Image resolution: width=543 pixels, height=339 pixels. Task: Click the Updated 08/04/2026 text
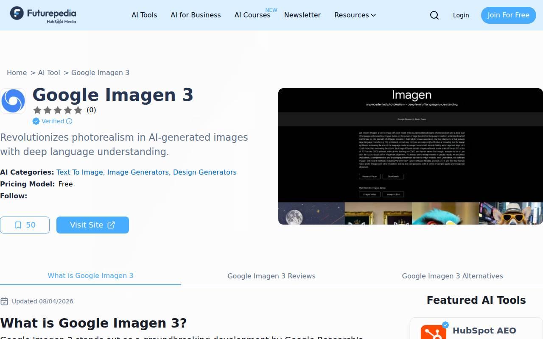pyautogui.click(x=42, y=301)
